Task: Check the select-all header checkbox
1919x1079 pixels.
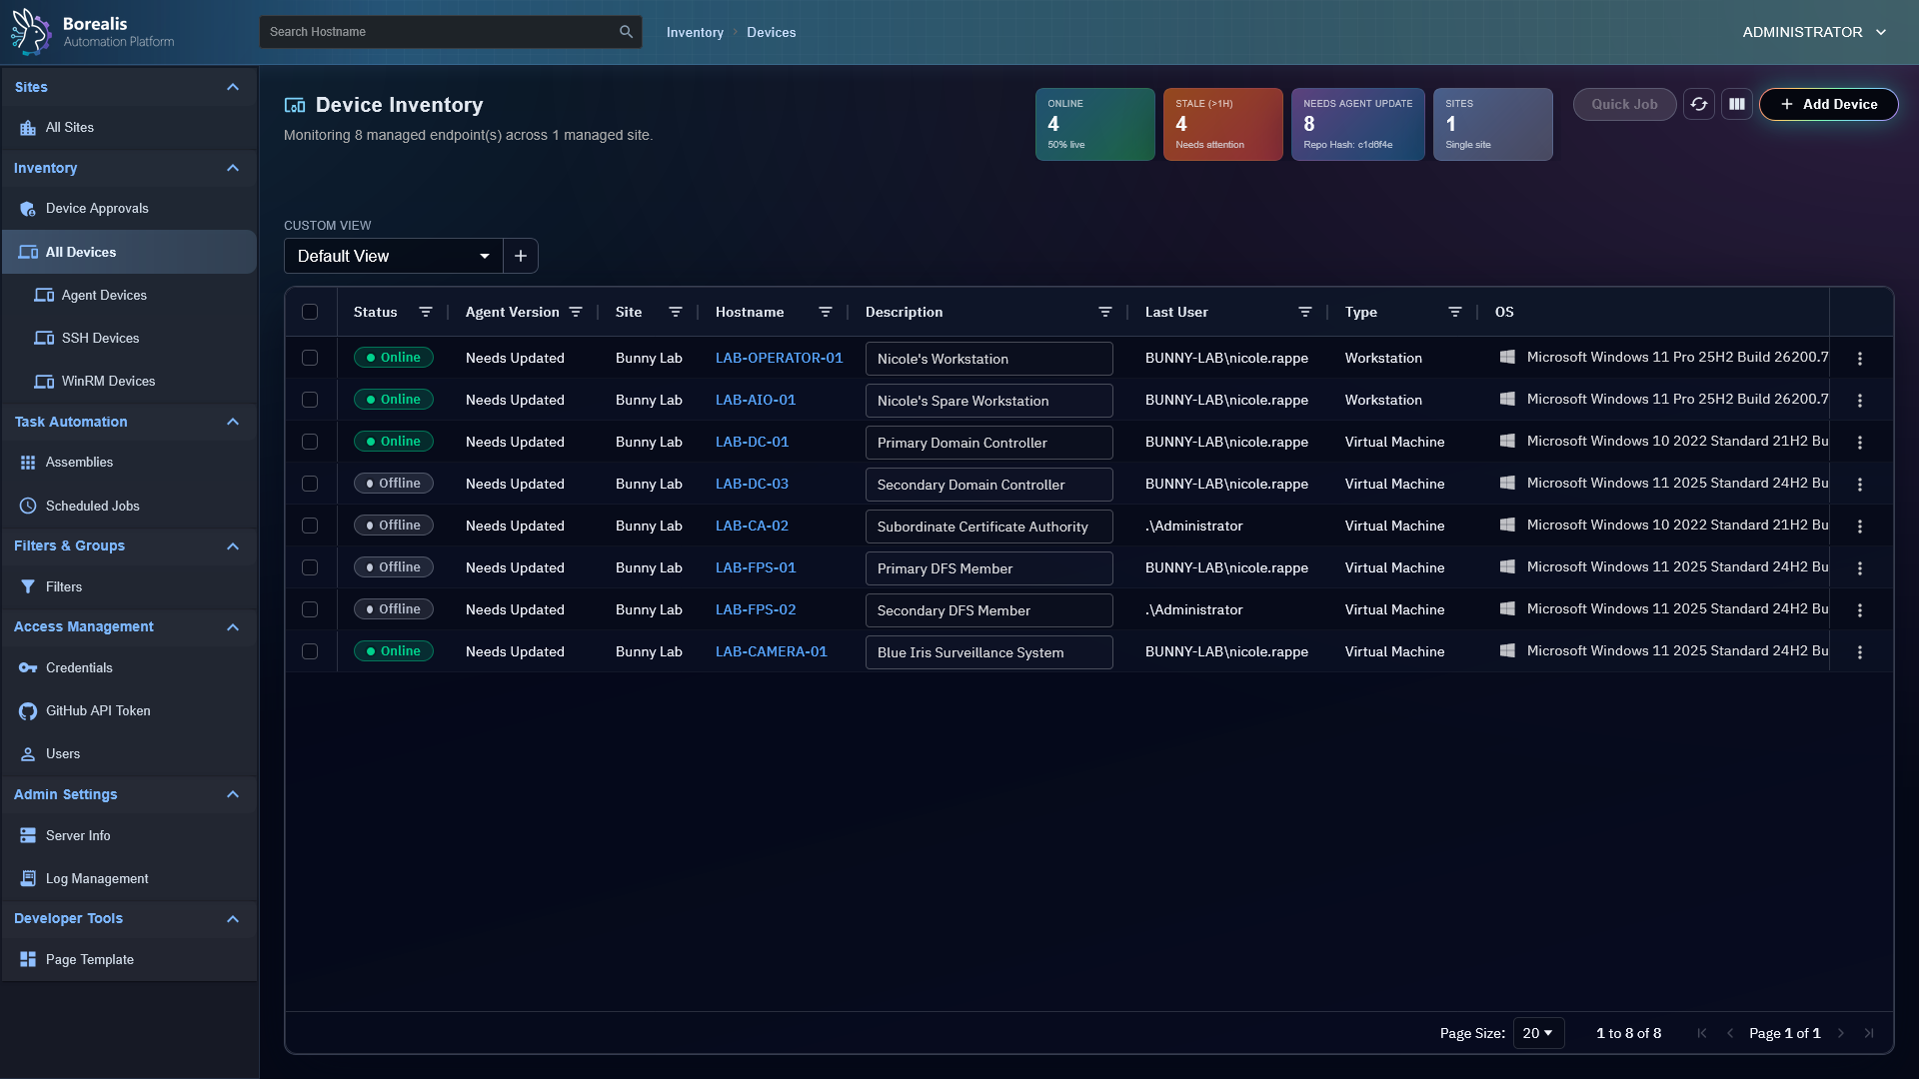Action: 310,312
